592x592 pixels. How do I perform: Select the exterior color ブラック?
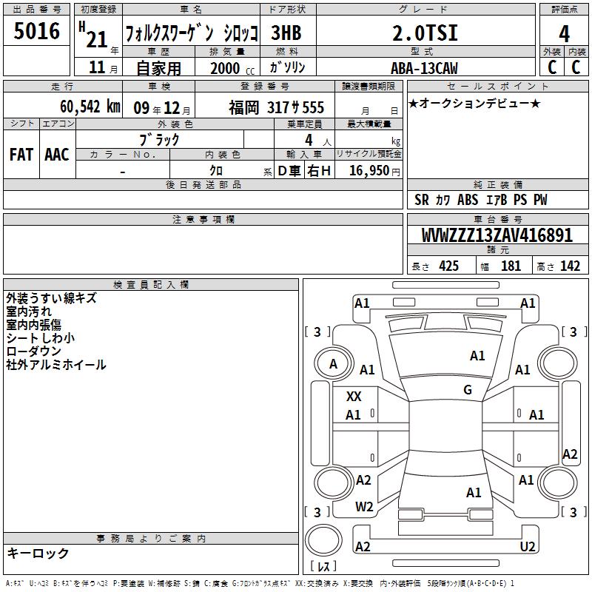pyautogui.click(x=159, y=140)
